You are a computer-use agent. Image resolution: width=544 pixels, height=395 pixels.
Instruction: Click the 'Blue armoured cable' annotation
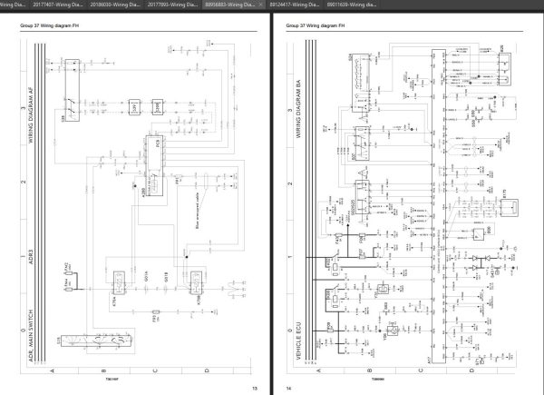point(198,212)
